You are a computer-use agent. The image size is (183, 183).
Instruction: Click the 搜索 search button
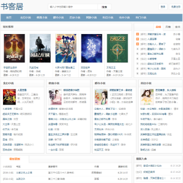click(x=104, y=7)
